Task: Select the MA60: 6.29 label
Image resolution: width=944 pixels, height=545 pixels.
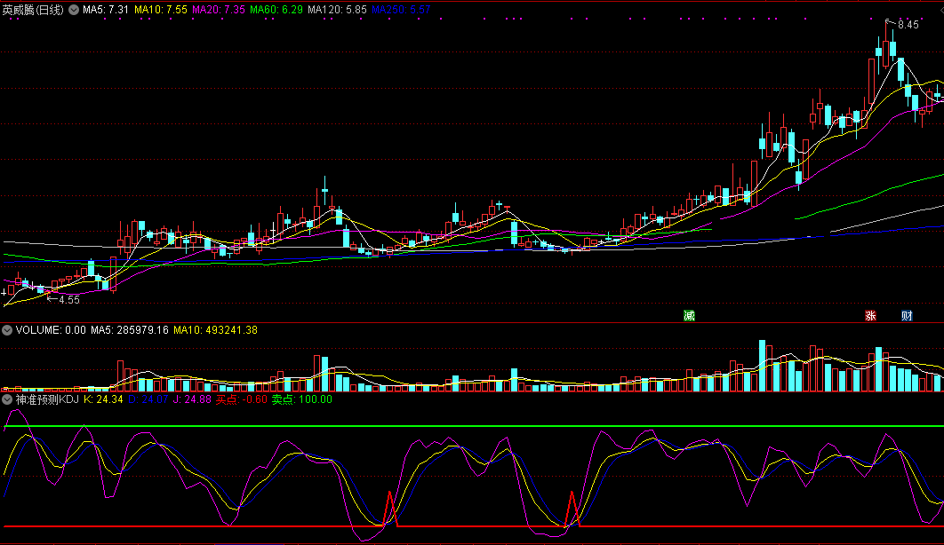Action: pyautogui.click(x=276, y=10)
